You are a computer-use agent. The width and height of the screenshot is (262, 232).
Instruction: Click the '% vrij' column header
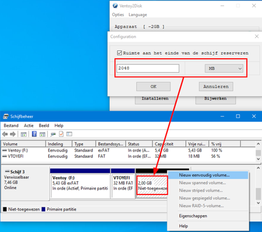225,144
